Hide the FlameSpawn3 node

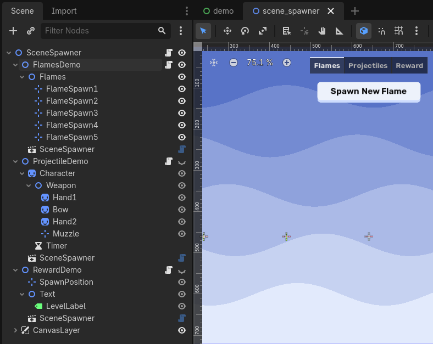182,113
